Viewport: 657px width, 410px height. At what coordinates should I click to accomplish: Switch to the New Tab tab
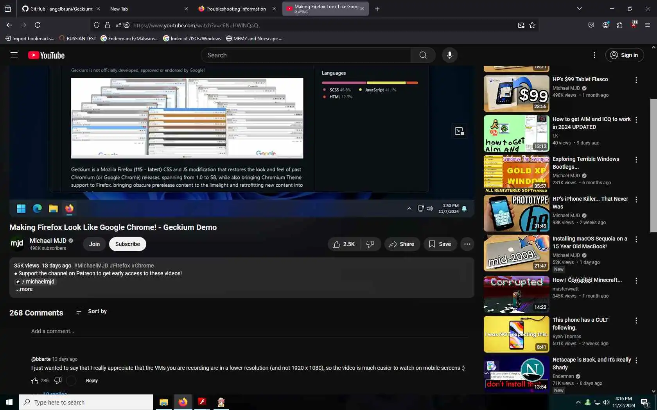tap(145, 9)
